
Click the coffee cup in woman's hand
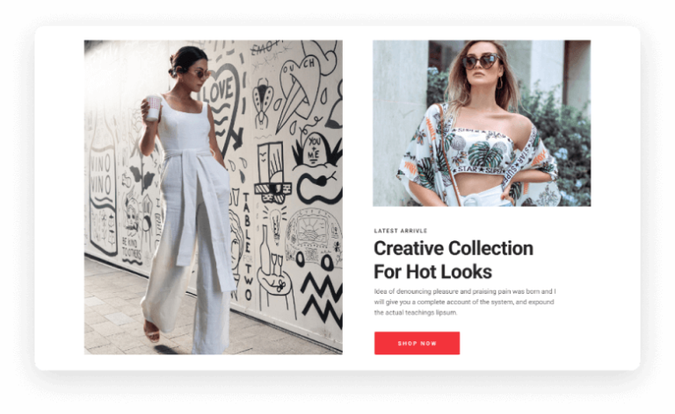point(153,108)
